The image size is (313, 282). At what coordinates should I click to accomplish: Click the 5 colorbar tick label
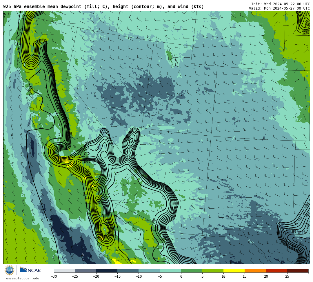coord(202,276)
